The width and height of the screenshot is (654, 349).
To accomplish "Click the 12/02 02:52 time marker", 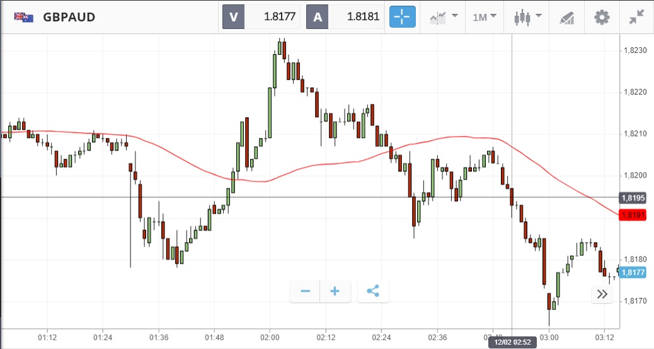I will coord(511,342).
